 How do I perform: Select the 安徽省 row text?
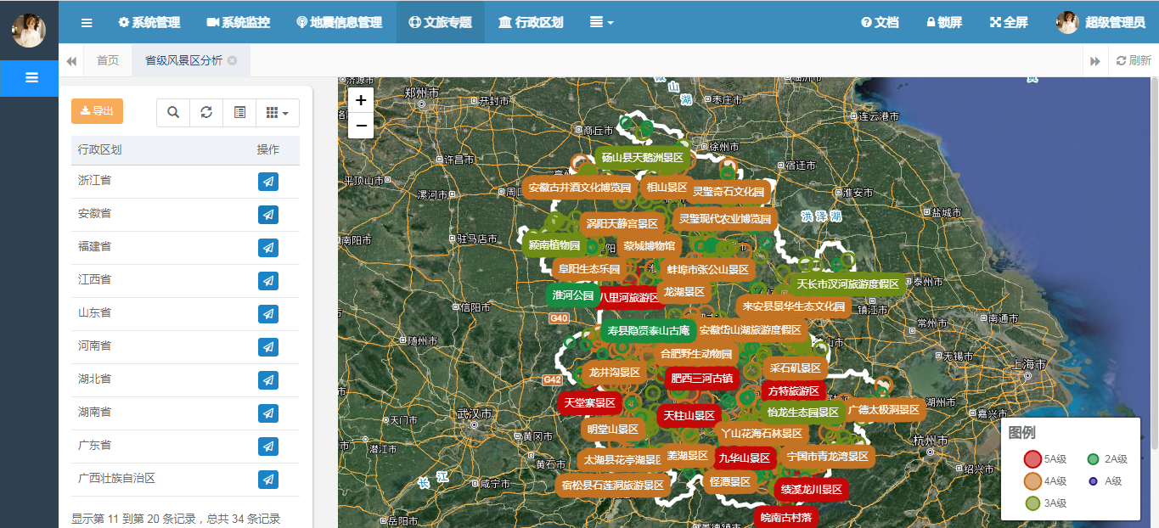tap(94, 214)
